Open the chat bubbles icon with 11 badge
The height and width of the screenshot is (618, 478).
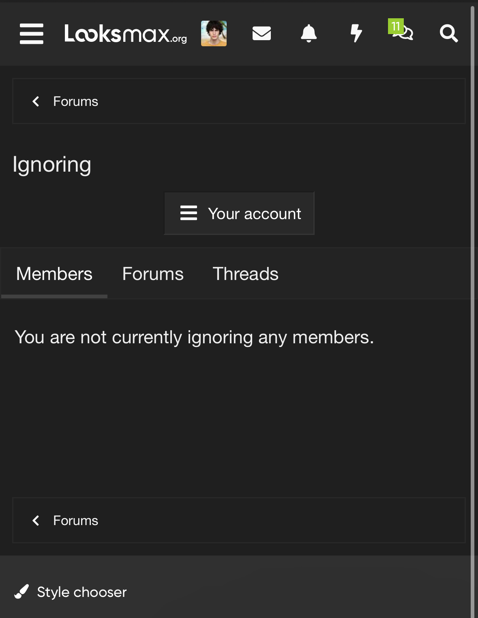[402, 32]
